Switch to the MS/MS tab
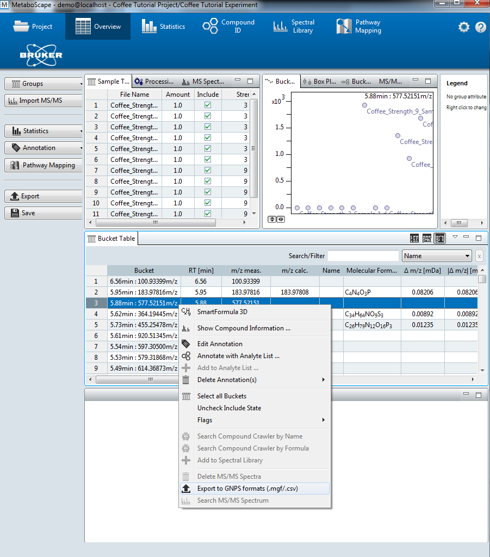The width and height of the screenshot is (490, 557). (390, 82)
